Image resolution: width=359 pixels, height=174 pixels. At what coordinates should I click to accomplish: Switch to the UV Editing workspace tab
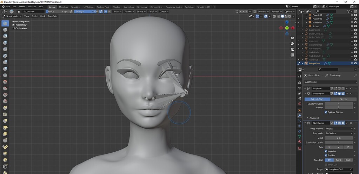click(x=88, y=7)
